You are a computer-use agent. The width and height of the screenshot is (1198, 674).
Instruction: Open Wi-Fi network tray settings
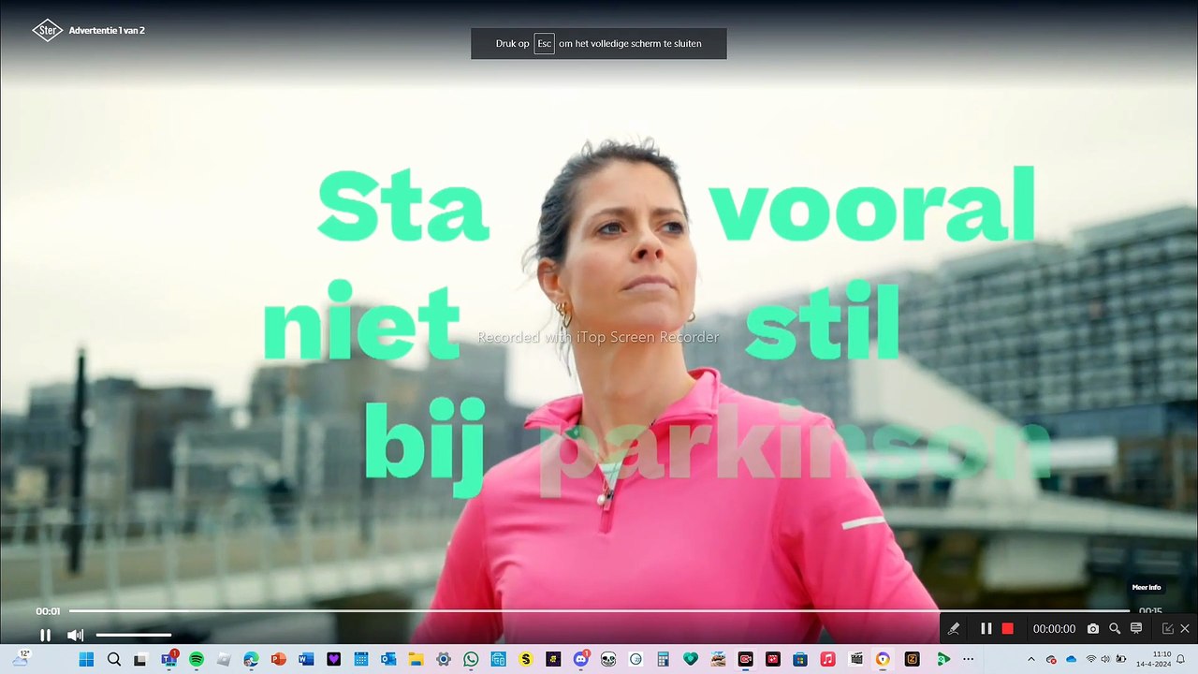(1090, 659)
